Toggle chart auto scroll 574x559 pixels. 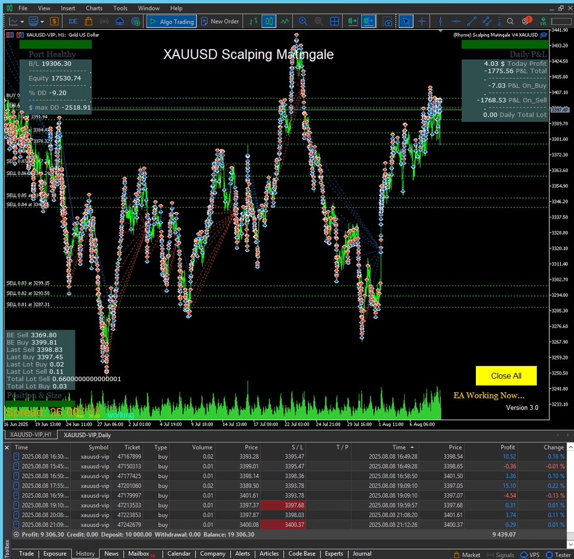coord(352,21)
